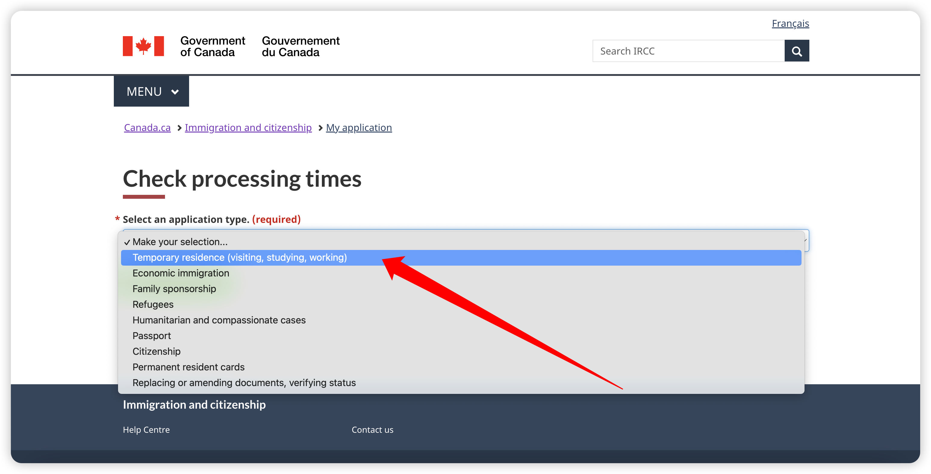
Task: Click the 'Select an application type' label
Action: click(211, 220)
